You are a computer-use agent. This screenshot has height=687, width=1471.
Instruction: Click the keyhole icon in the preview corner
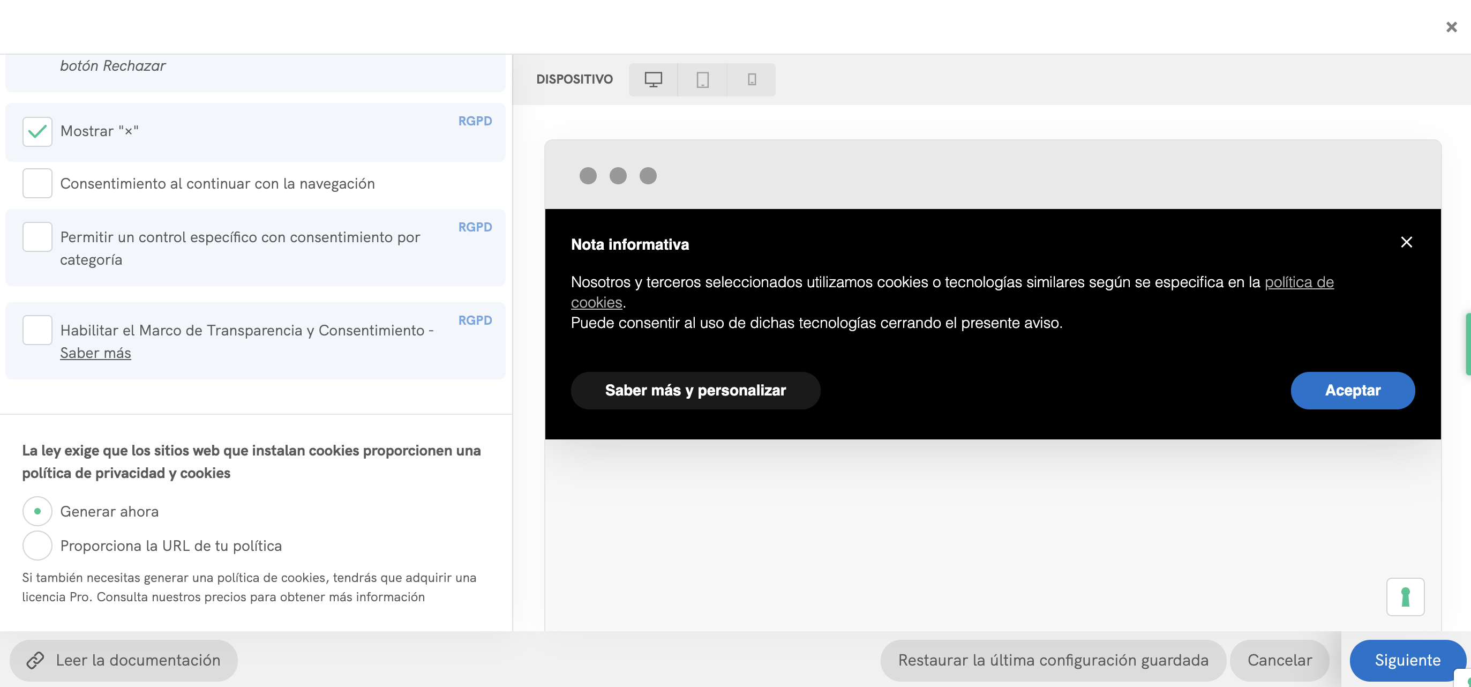pyautogui.click(x=1405, y=596)
